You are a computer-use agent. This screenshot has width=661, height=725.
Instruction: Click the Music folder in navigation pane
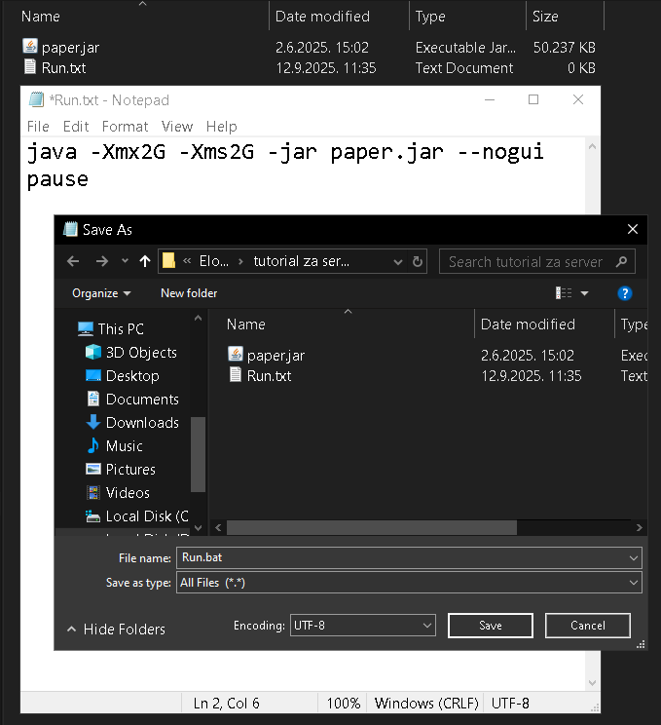click(x=124, y=445)
